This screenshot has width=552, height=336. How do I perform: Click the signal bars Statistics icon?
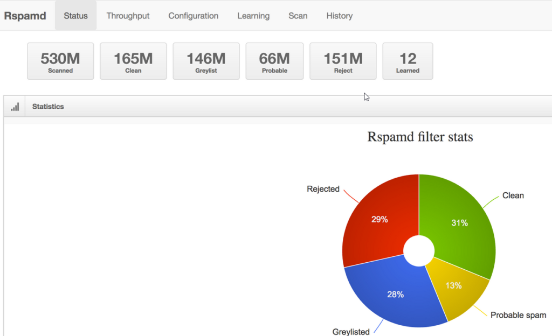(x=15, y=107)
